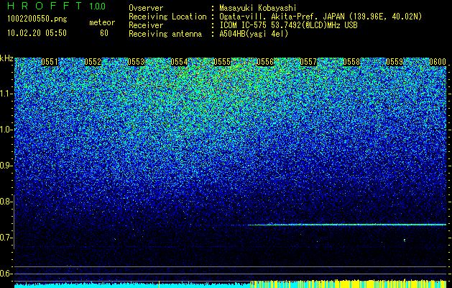Image resolution: width=452 pixels, height=288 pixels.
Task: Click the cyan signal-level bar strip at bottom
Action: (133, 285)
